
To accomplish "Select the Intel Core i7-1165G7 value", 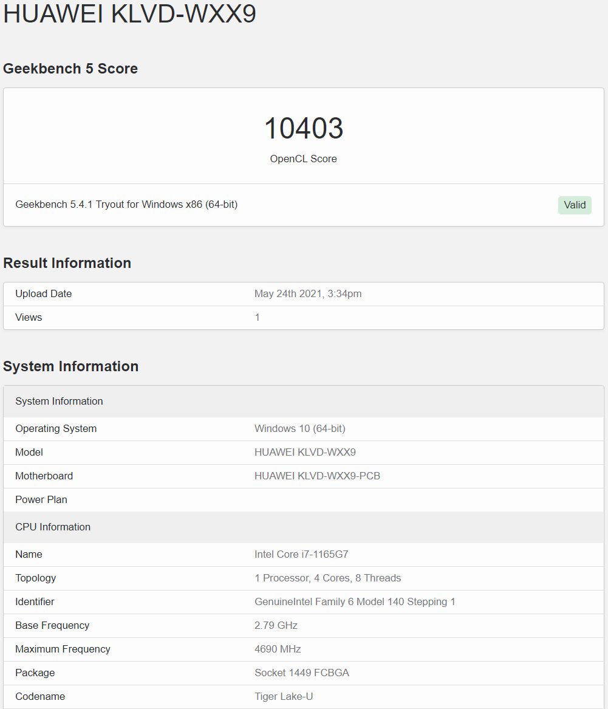I will click(301, 554).
